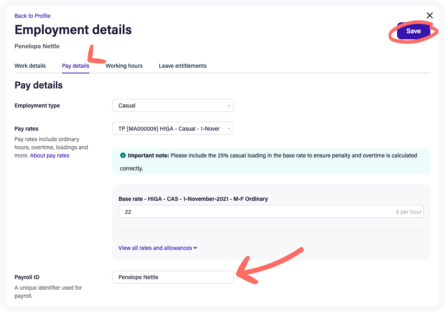Click the Penelope Nettle employee name

point(37,46)
